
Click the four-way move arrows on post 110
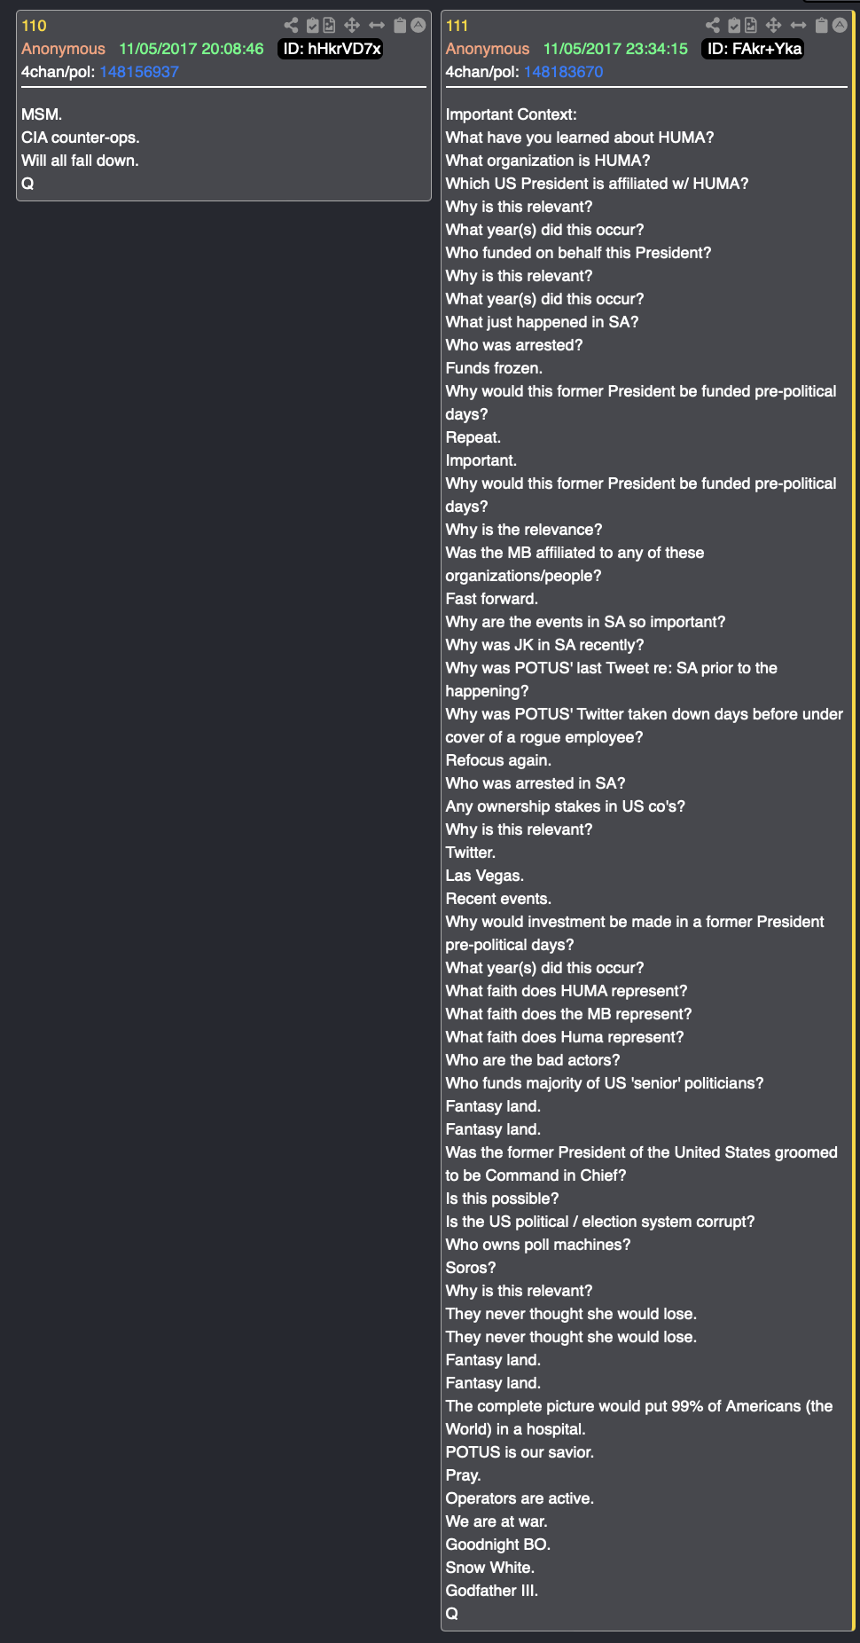point(352,25)
